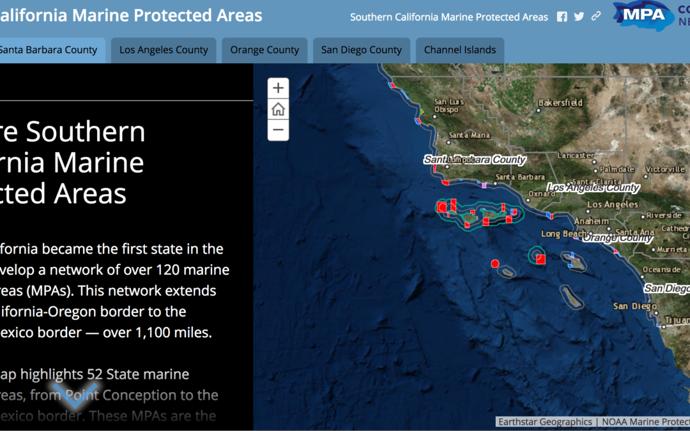Click the red circular MPA marker offshore
This screenshot has height=431, width=690.
pyautogui.click(x=494, y=263)
